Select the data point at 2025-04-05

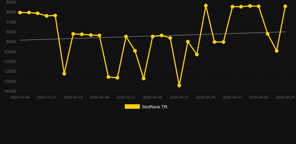click(153, 36)
